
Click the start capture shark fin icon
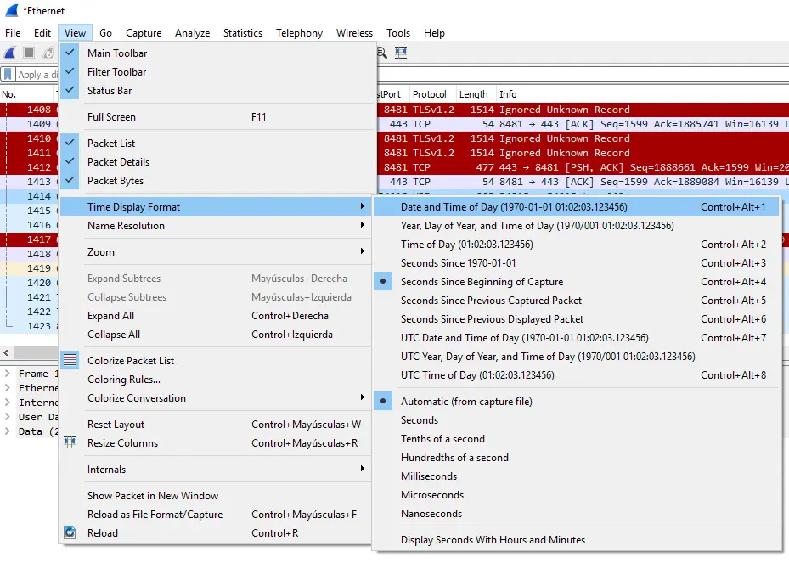[x=10, y=53]
